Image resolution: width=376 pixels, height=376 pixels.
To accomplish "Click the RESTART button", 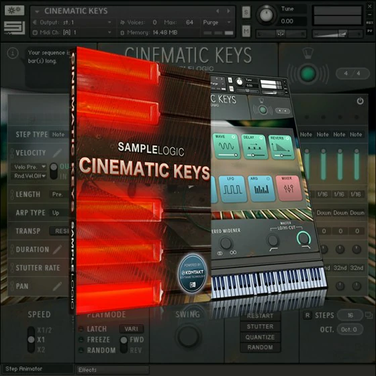I will (x=261, y=316).
